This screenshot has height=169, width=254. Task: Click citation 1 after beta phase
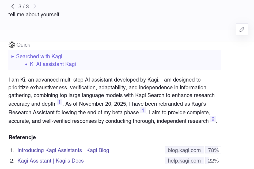tap(143, 111)
